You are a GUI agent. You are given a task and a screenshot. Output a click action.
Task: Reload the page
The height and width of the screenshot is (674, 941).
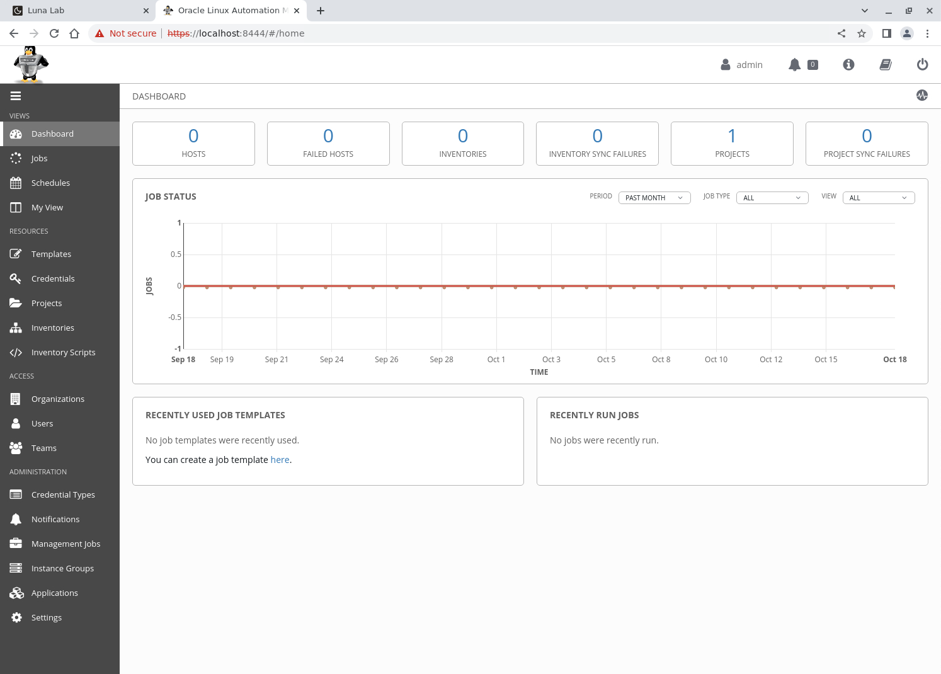pyautogui.click(x=54, y=33)
